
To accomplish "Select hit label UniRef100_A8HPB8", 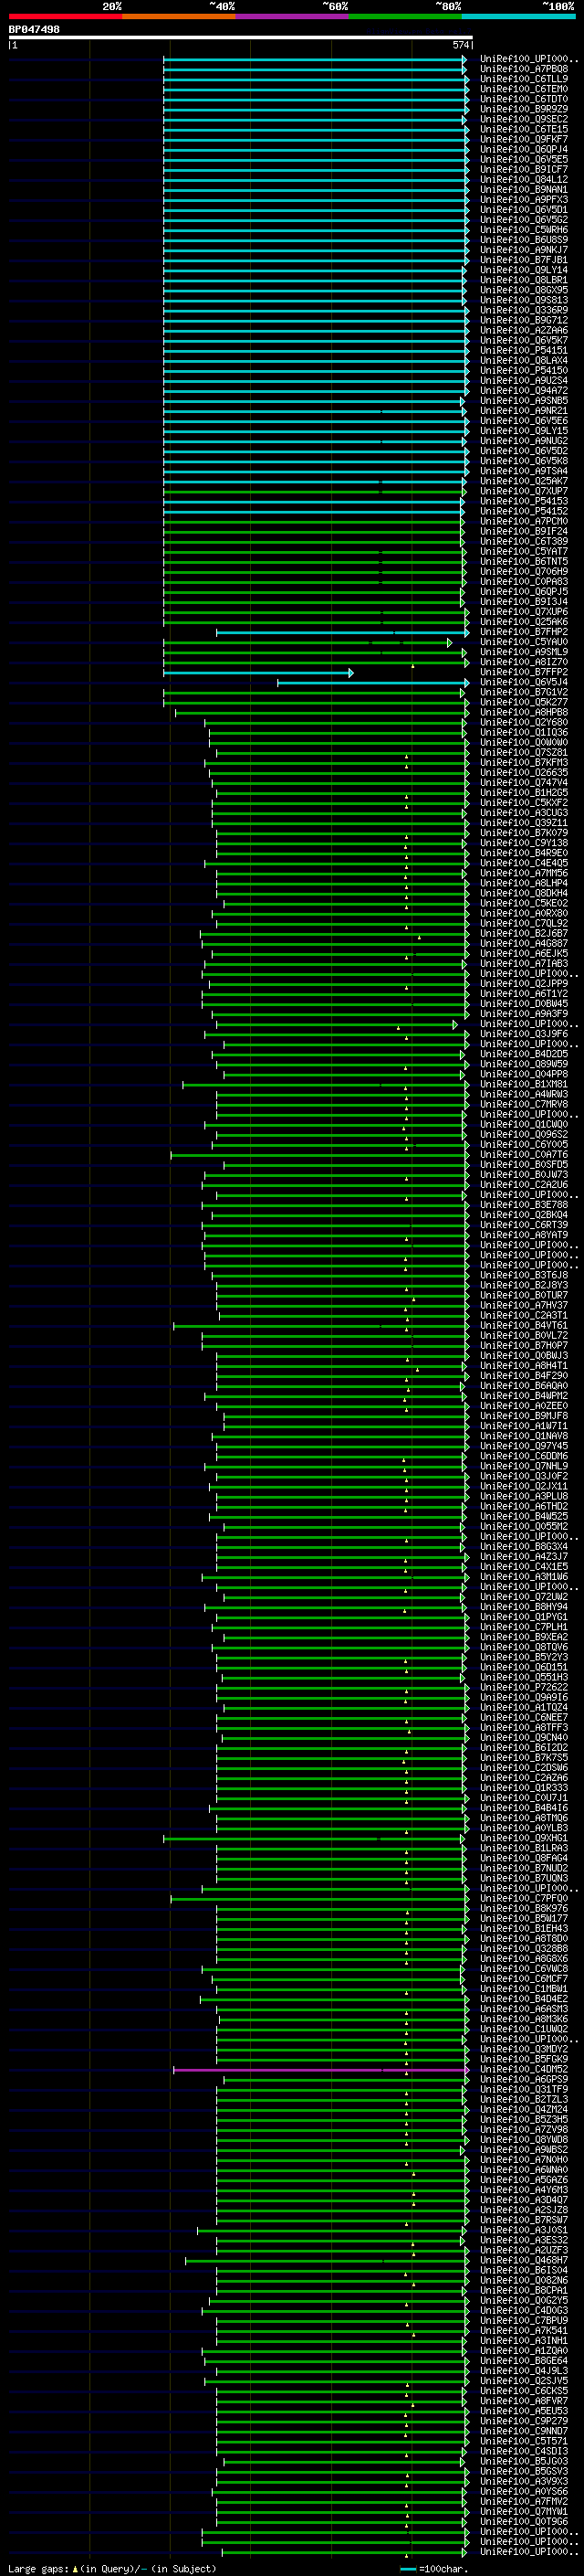I will click(523, 712).
